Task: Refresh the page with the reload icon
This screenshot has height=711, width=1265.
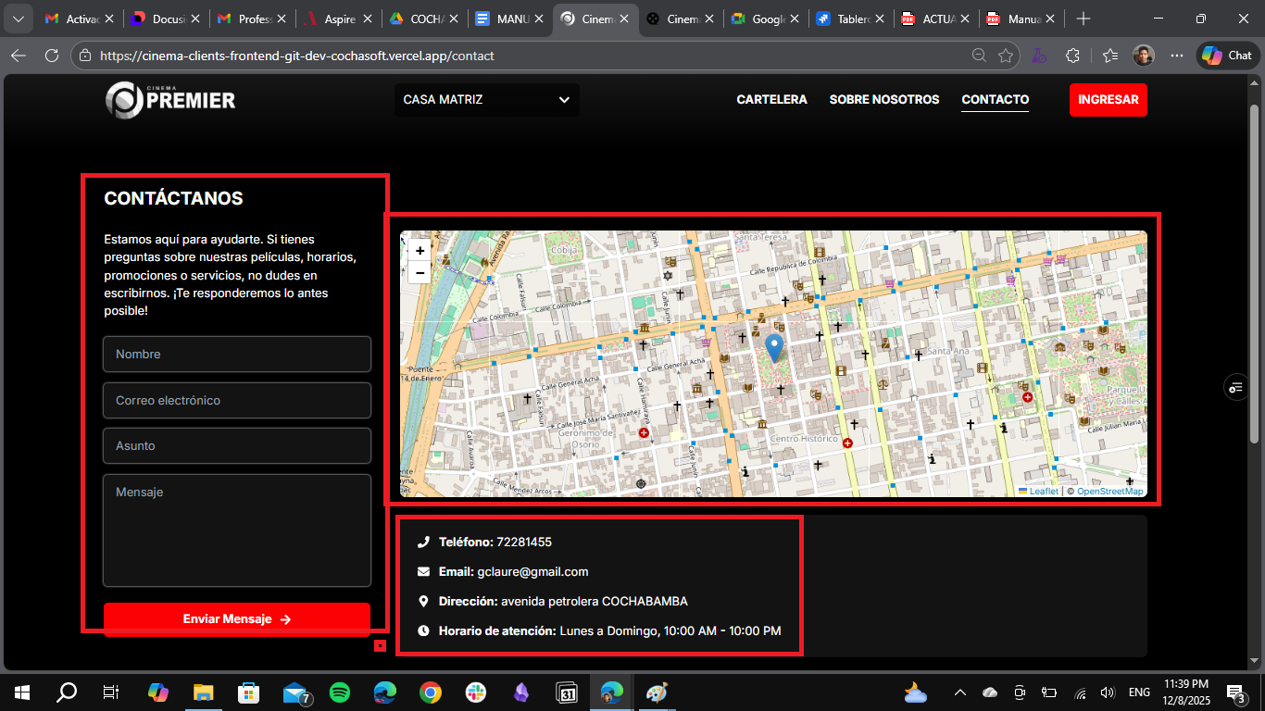Action: (x=52, y=56)
